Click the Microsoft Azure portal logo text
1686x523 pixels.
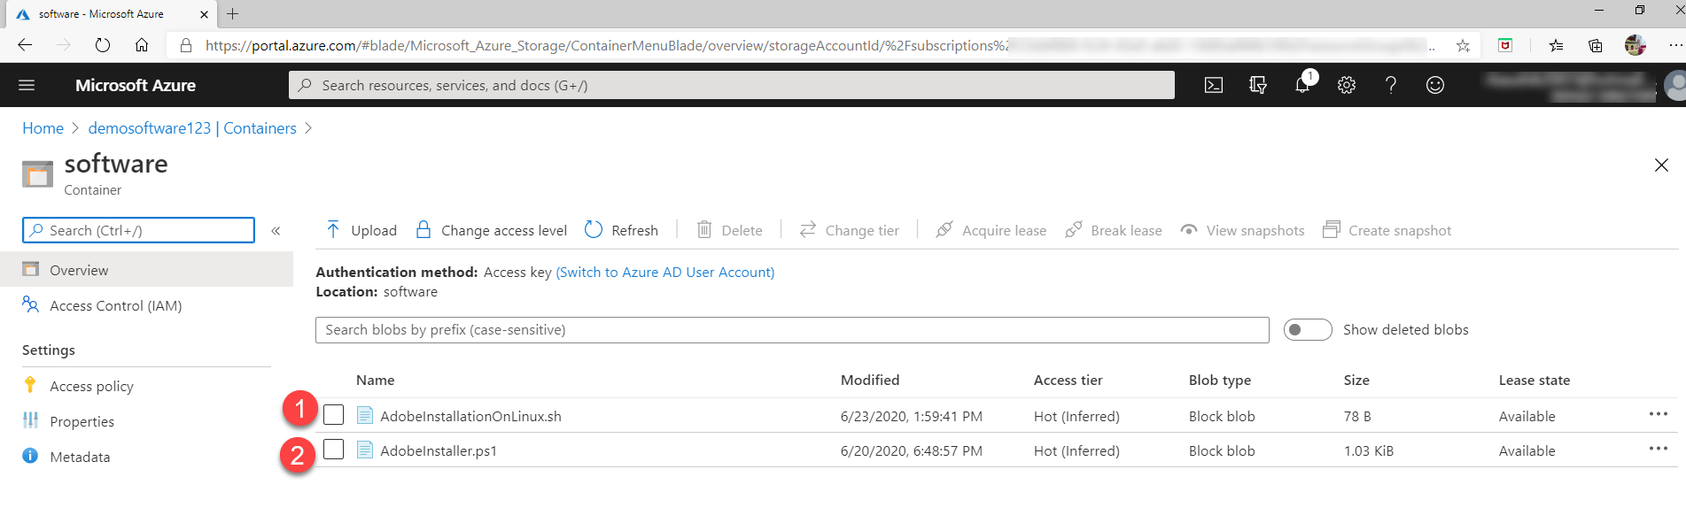pos(136,85)
